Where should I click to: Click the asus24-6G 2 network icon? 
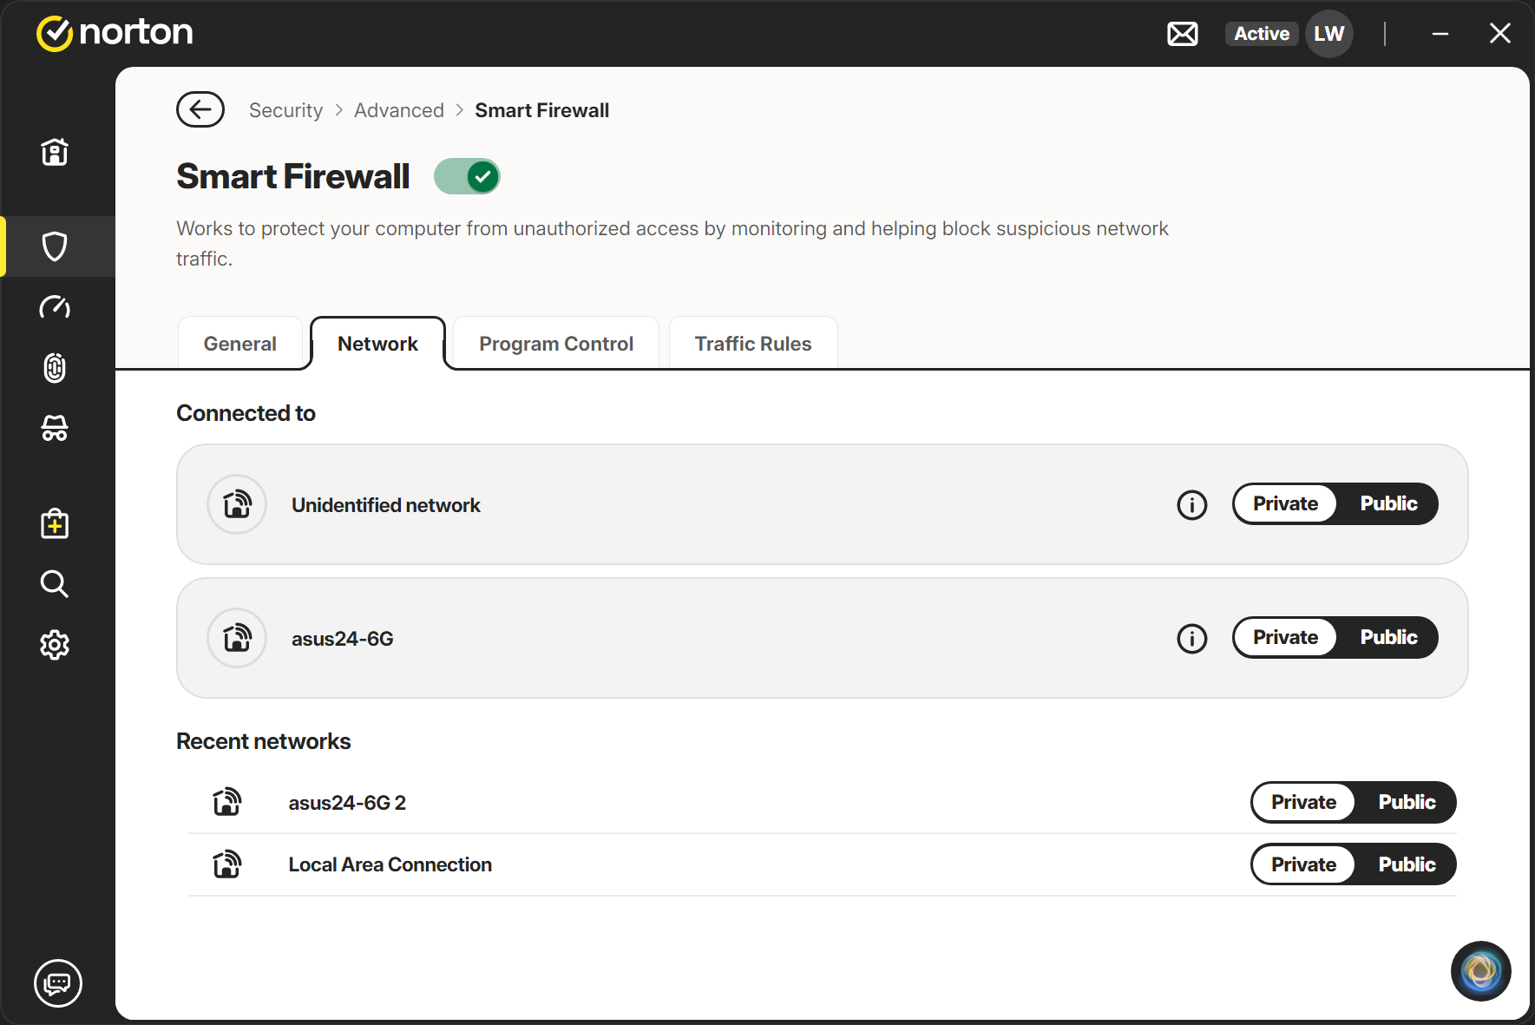[x=227, y=802]
